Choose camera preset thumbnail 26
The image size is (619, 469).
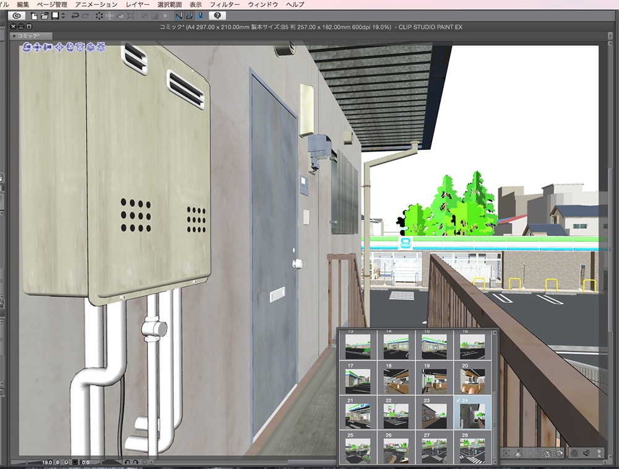pos(396,447)
